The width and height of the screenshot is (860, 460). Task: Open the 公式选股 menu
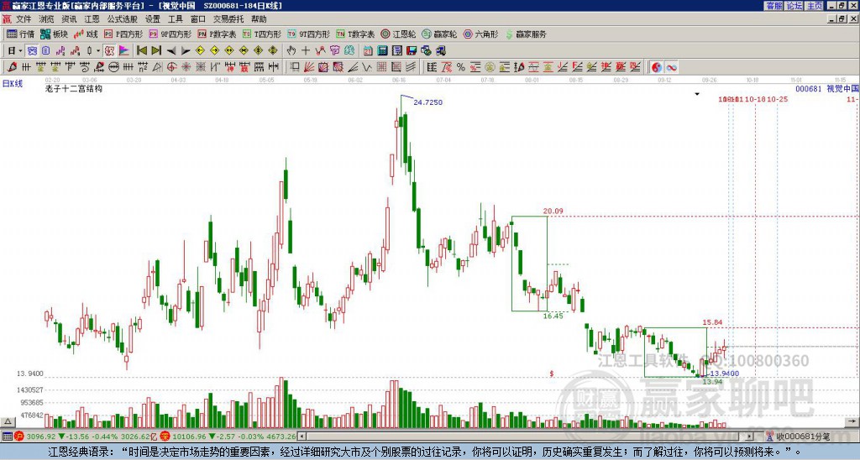pyautogui.click(x=123, y=19)
